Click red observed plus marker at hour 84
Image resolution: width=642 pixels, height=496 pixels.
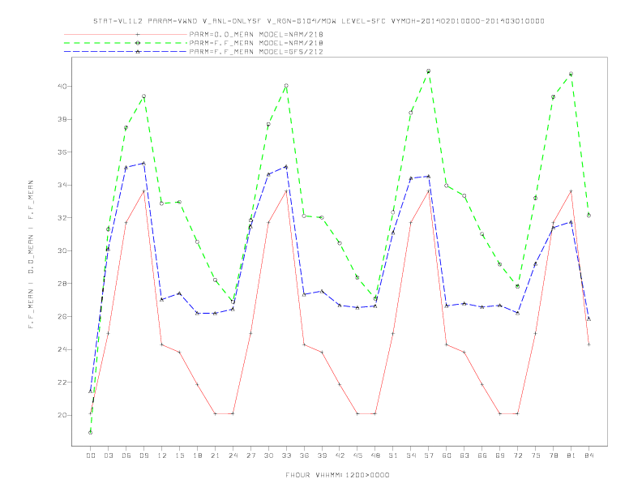point(588,344)
